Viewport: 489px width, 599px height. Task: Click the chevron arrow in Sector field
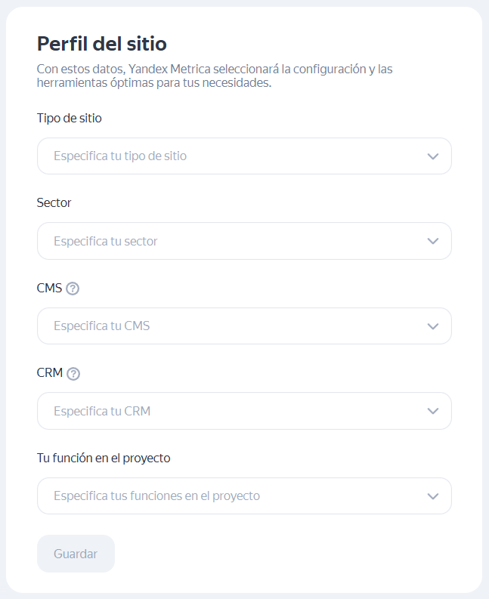[432, 241]
